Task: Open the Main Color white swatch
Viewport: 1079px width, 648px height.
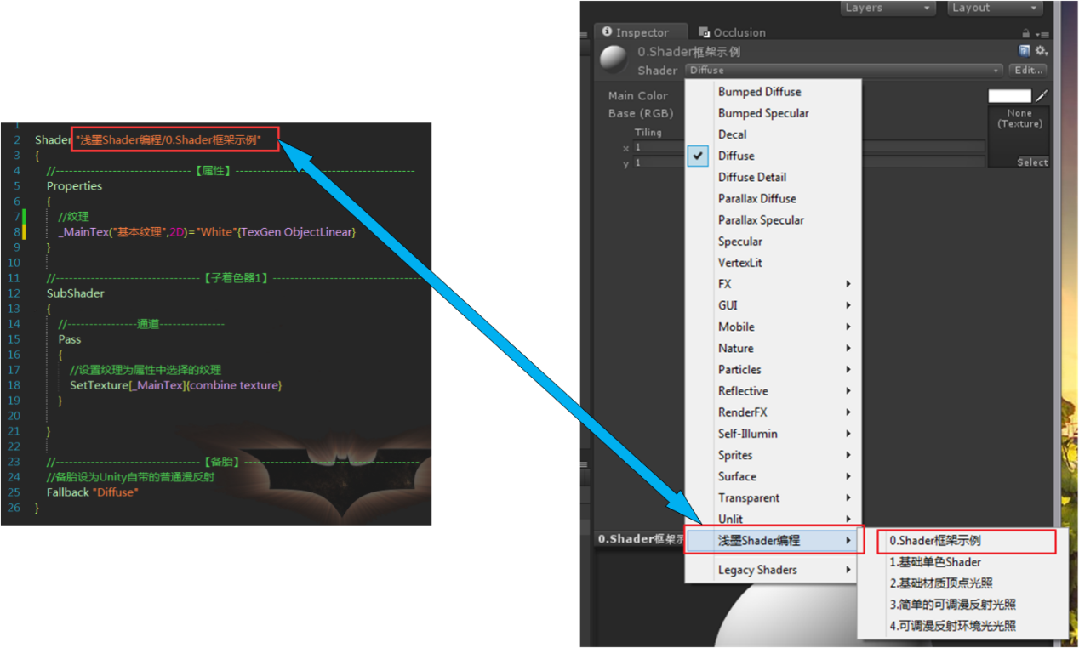Action: [1010, 96]
